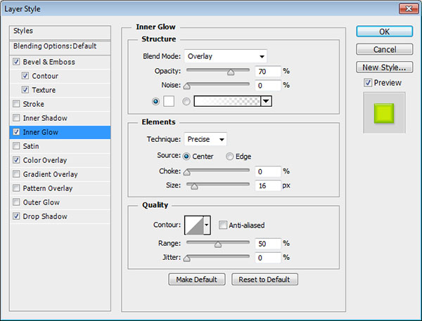Click the green style preview thumbnail
422x321 pixels.
tap(383, 112)
